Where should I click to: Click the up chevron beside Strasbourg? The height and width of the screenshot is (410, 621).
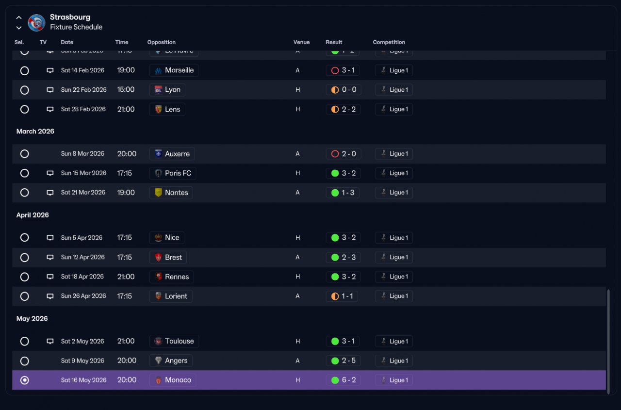pos(19,17)
